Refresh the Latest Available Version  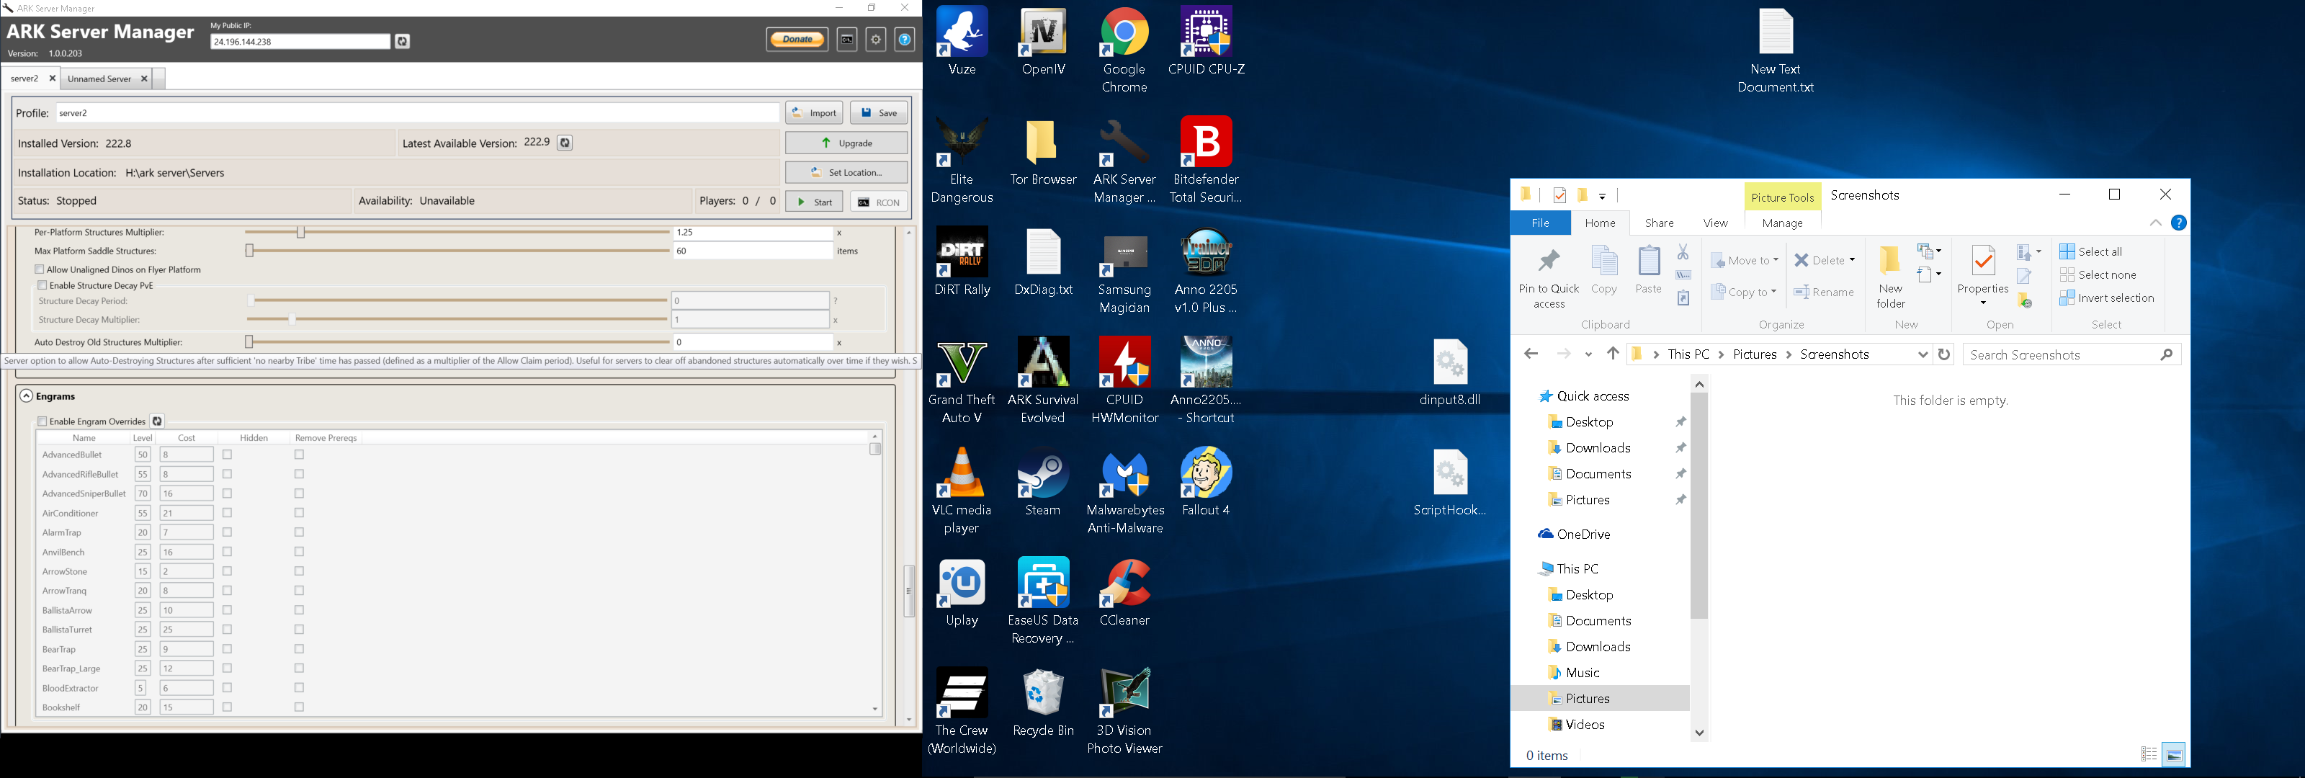(x=565, y=143)
